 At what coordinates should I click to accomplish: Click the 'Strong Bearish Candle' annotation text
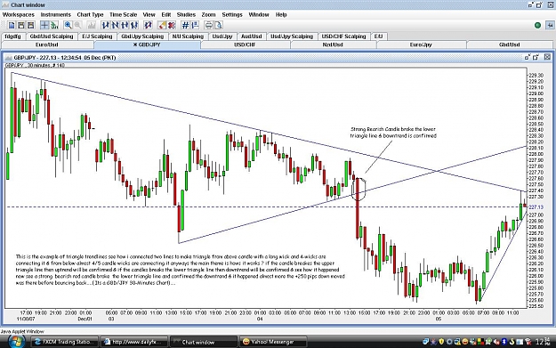393,133
